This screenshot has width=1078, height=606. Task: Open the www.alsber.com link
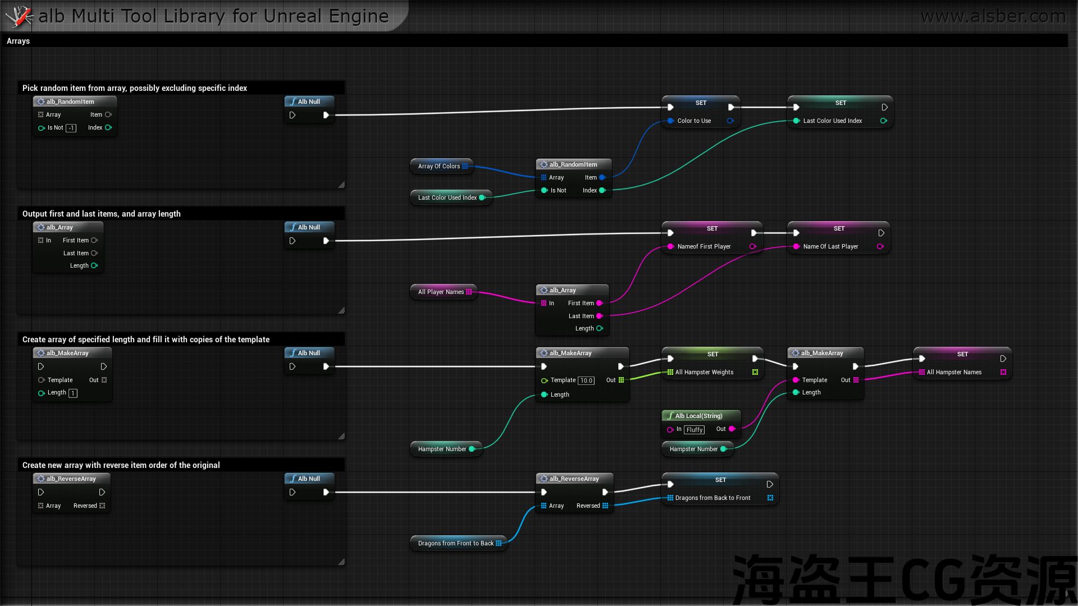pos(993,16)
